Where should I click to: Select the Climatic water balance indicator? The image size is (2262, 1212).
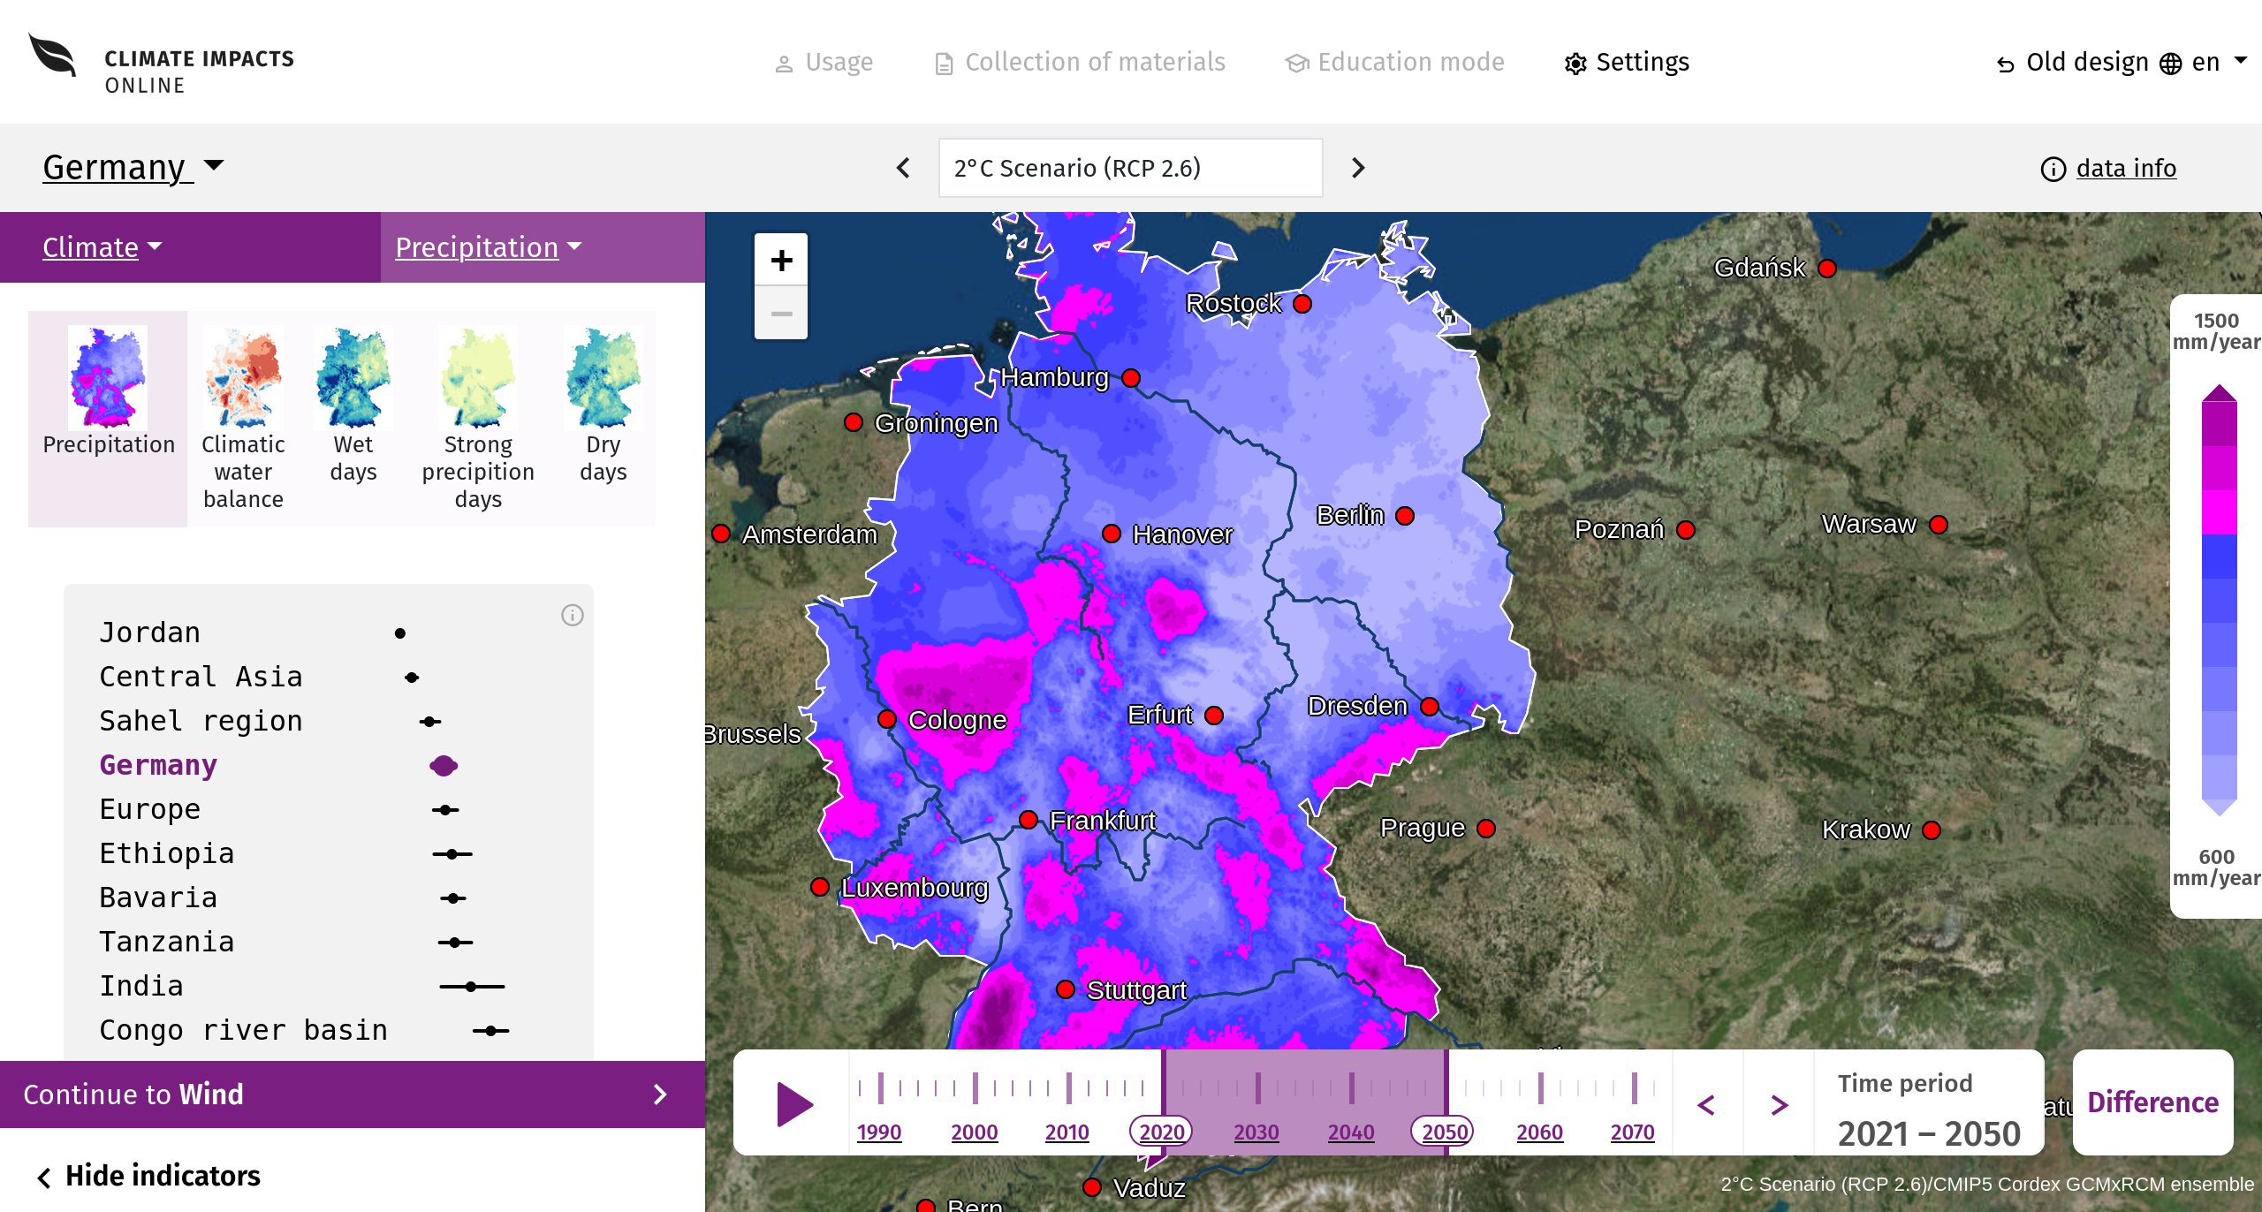pos(243,419)
